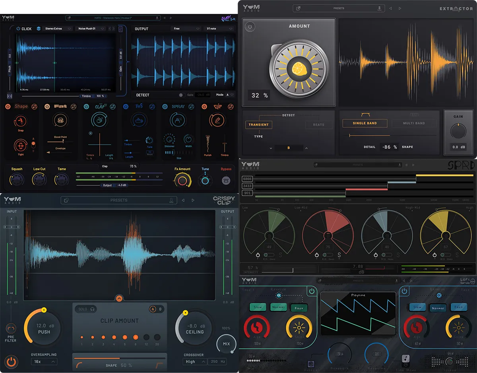Select the MULTI BAND tab in Extractor
Image resolution: width=477 pixels, height=373 pixels.
[x=414, y=123]
